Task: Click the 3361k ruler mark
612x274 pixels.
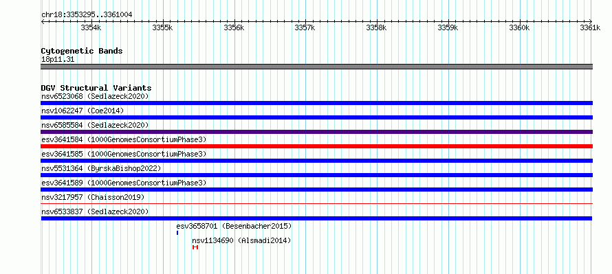Action: coord(591,27)
